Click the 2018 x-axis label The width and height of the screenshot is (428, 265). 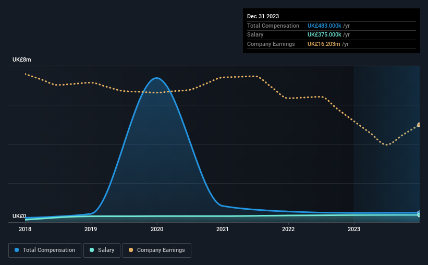[25, 229]
